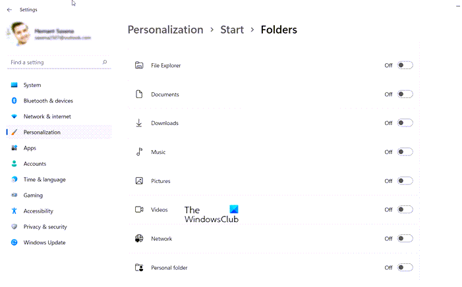Click the Gaming controller icon
Image resolution: width=462 pixels, height=287 pixels.
coord(14,196)
